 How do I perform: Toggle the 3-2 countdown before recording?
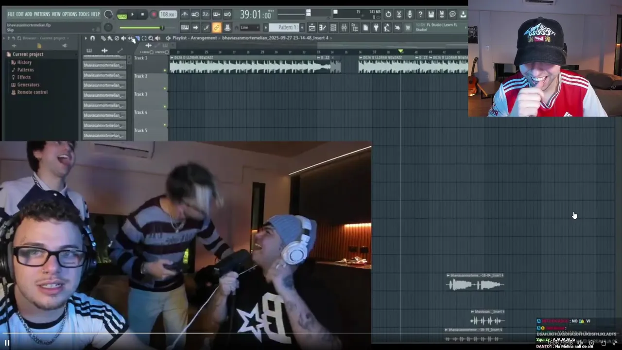[206, 14]
